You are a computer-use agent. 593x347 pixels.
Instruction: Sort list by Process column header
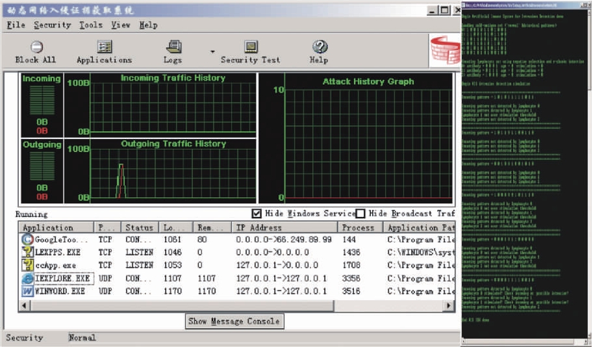(359, 227)
